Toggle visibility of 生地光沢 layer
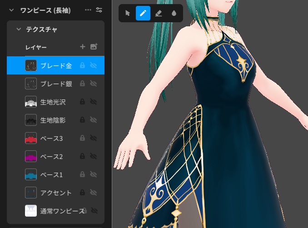The width and height of the screenshot is (308, 228). pos(94,102)
